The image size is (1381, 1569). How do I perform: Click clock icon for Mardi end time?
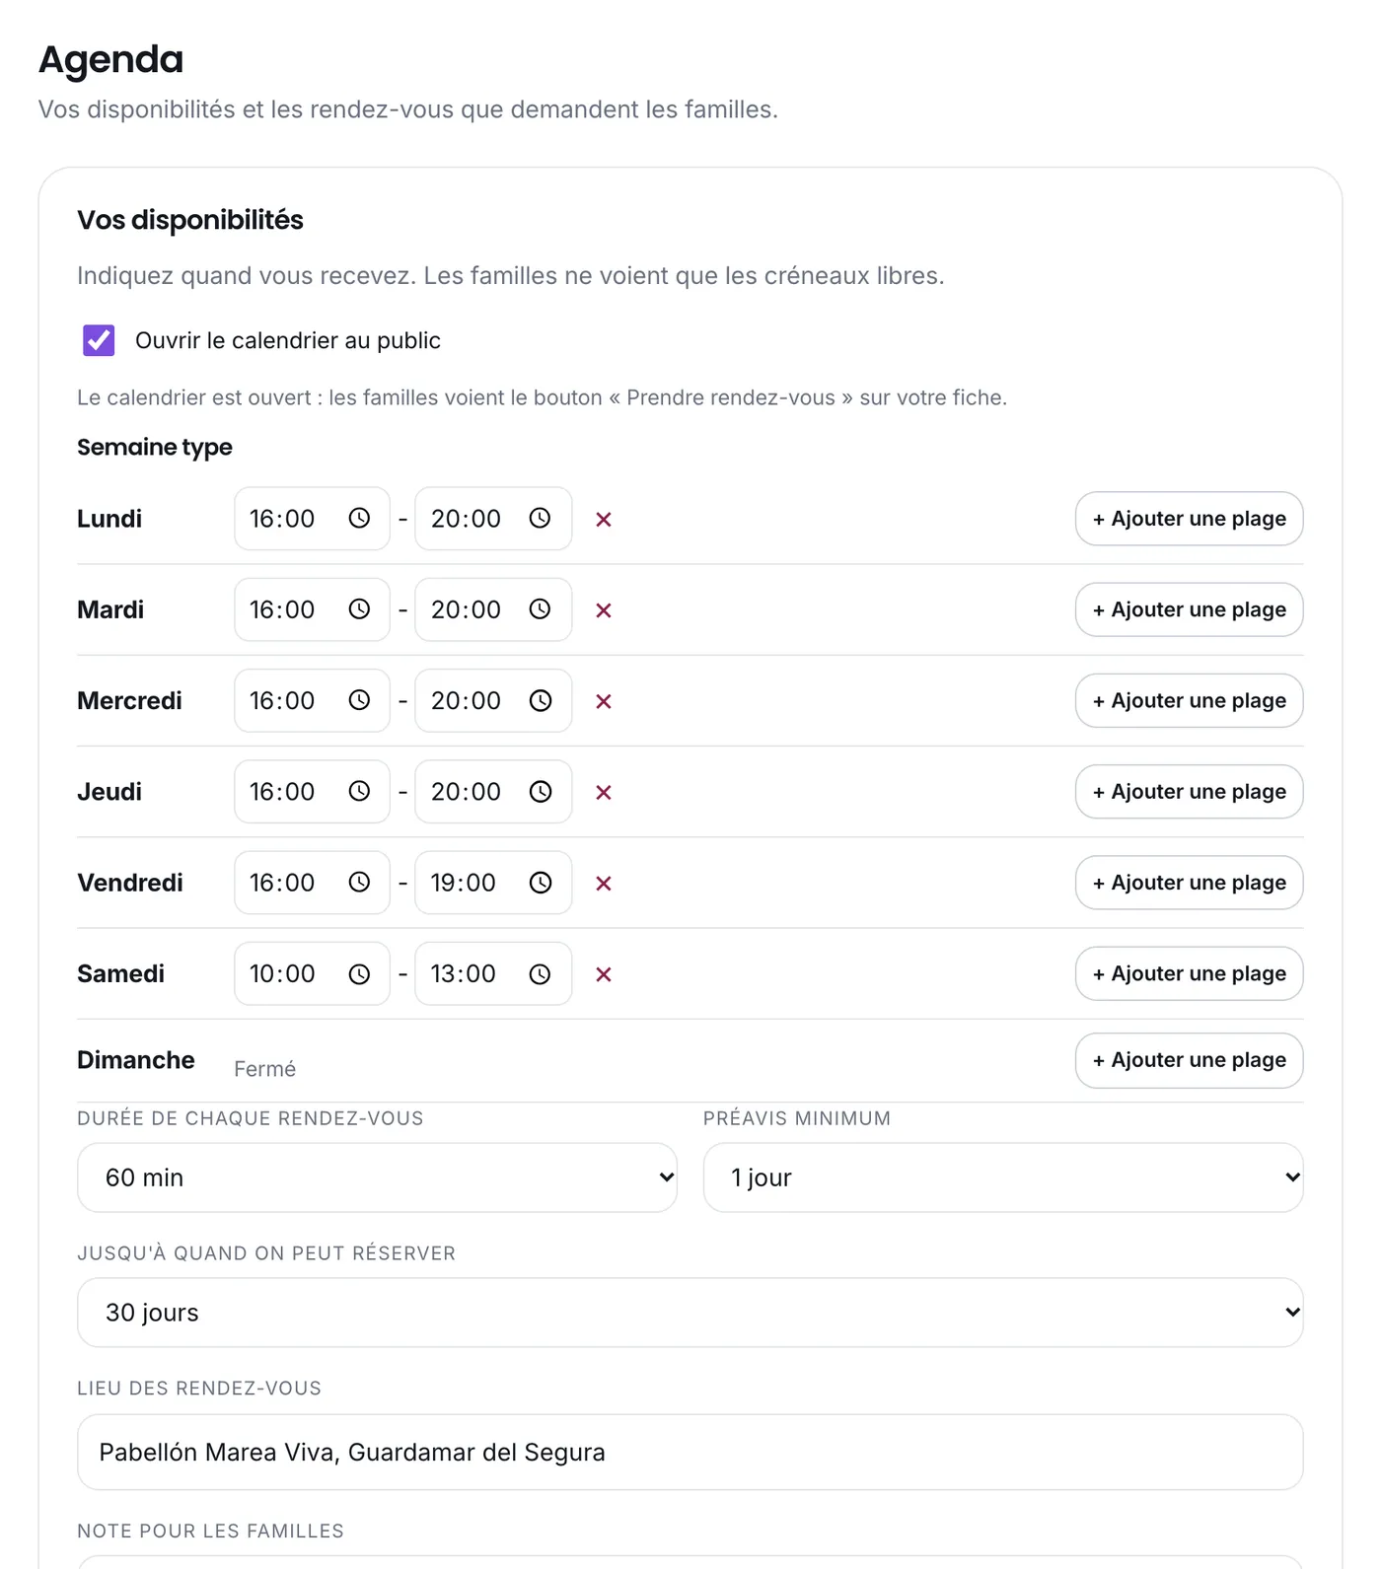point(541,609)
